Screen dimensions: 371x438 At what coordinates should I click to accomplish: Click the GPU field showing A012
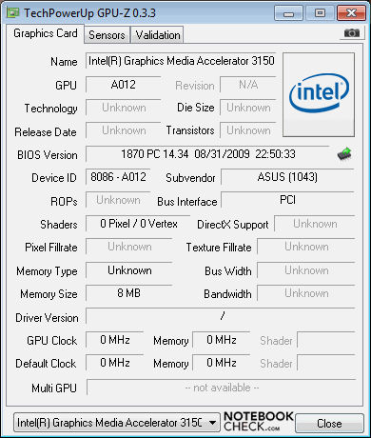pos(123,85)
